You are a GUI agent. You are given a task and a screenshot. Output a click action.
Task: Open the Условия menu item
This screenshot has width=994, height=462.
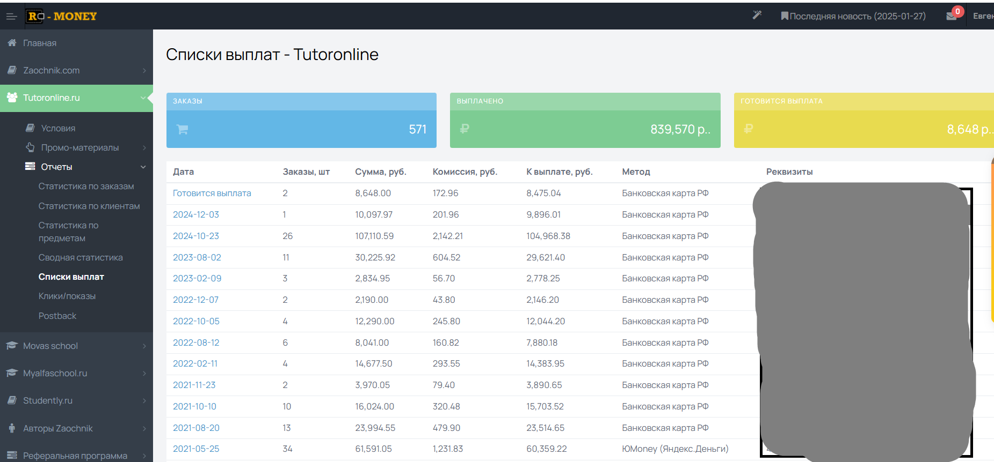tap(58, 128)
